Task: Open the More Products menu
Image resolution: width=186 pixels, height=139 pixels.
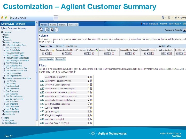Action: tap(175, 24)
